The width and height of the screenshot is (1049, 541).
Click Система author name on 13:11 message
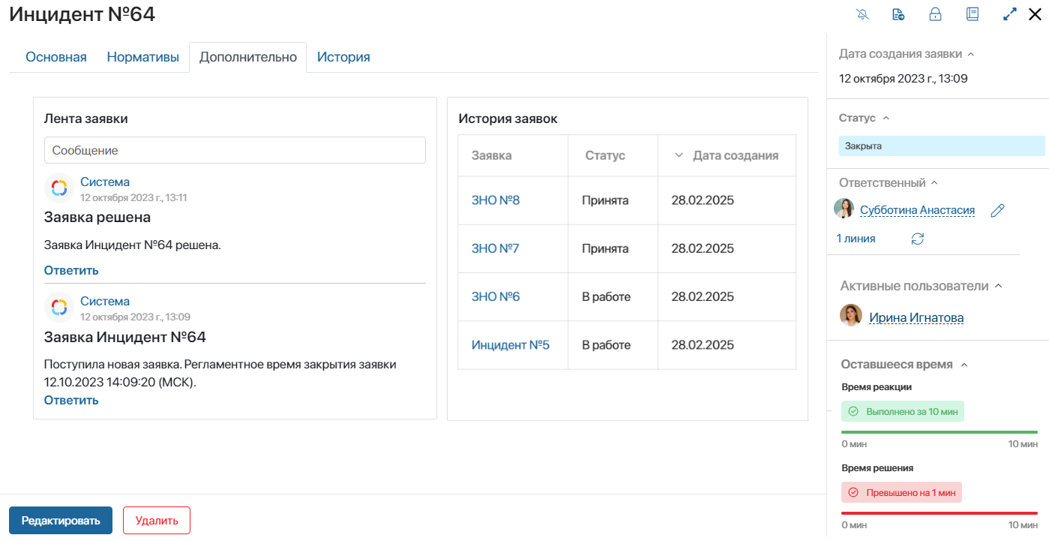click(x=105, y=182)
